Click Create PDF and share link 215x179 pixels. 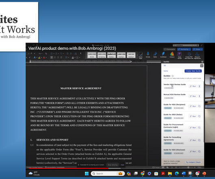[189, 55]
